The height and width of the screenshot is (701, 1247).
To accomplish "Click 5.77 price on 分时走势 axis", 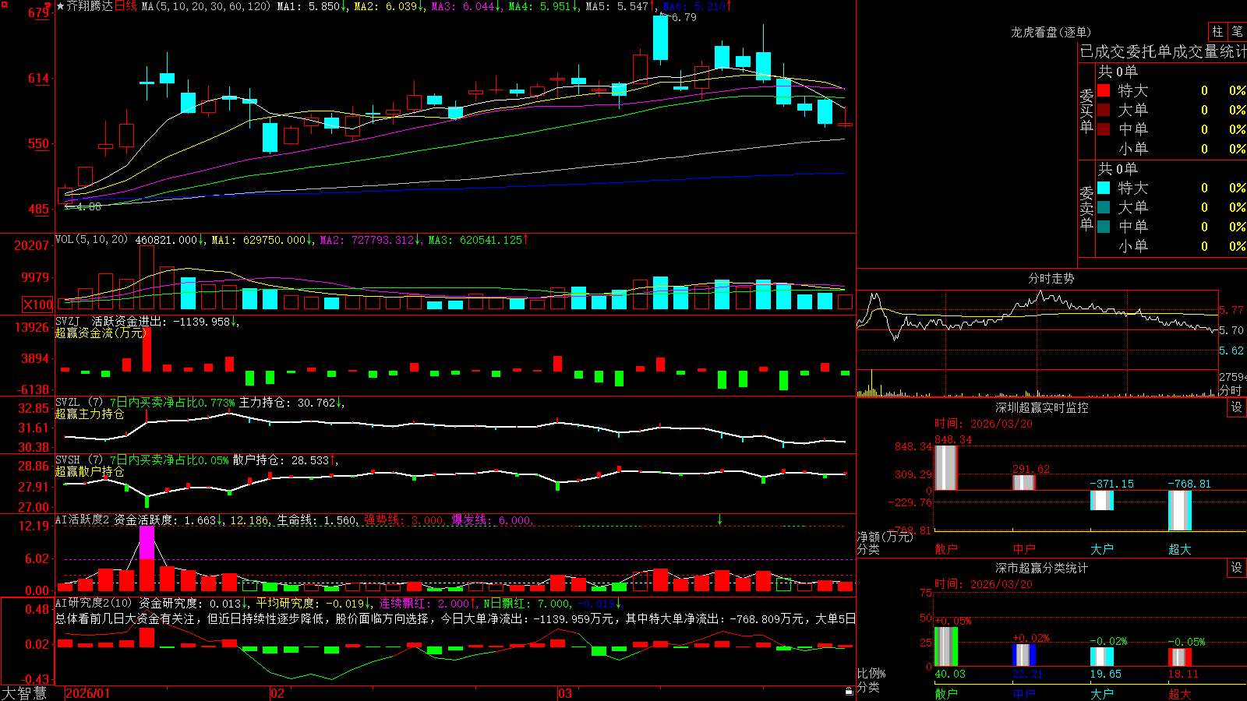I will [1231, 310].
